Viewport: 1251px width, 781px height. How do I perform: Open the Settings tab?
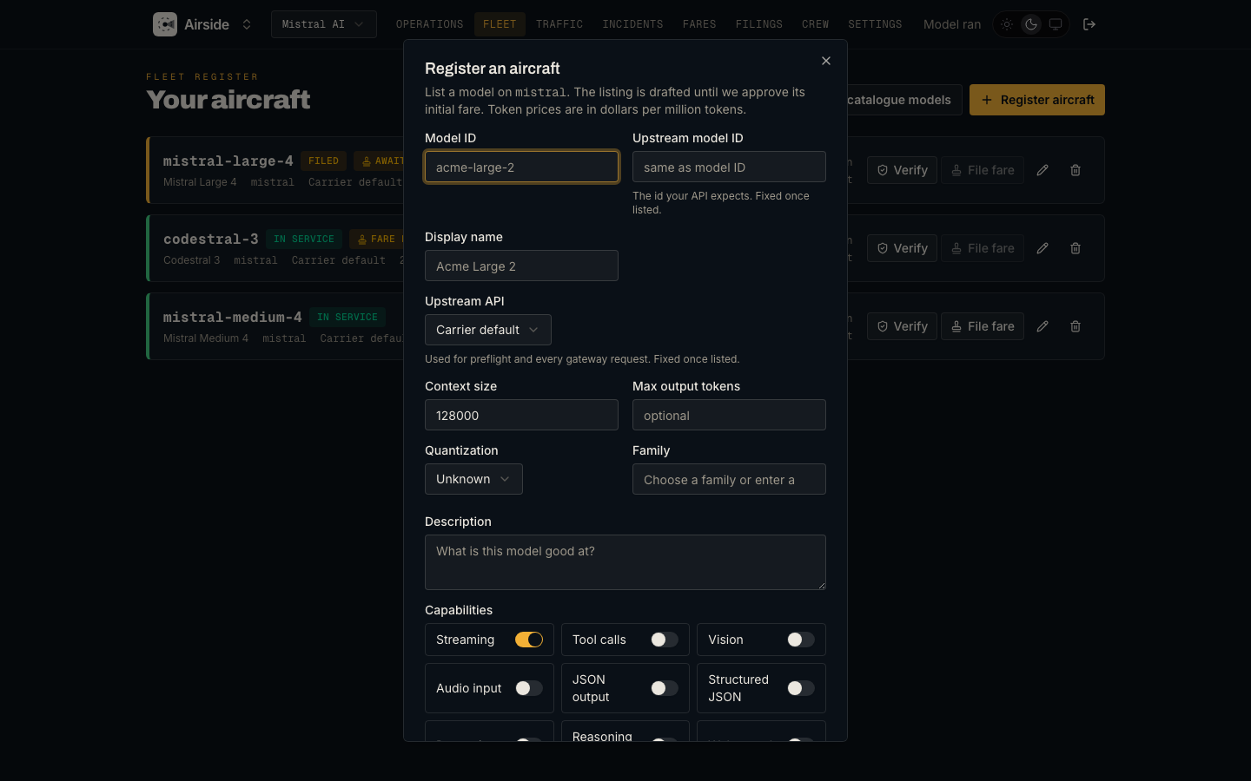[875, 24]
